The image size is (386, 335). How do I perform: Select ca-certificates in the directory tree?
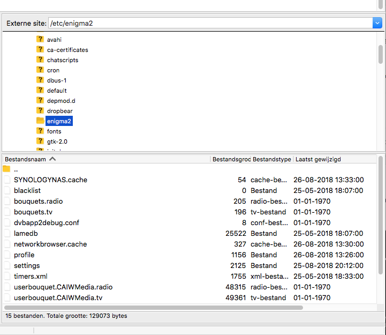click(x=67, y=50)
